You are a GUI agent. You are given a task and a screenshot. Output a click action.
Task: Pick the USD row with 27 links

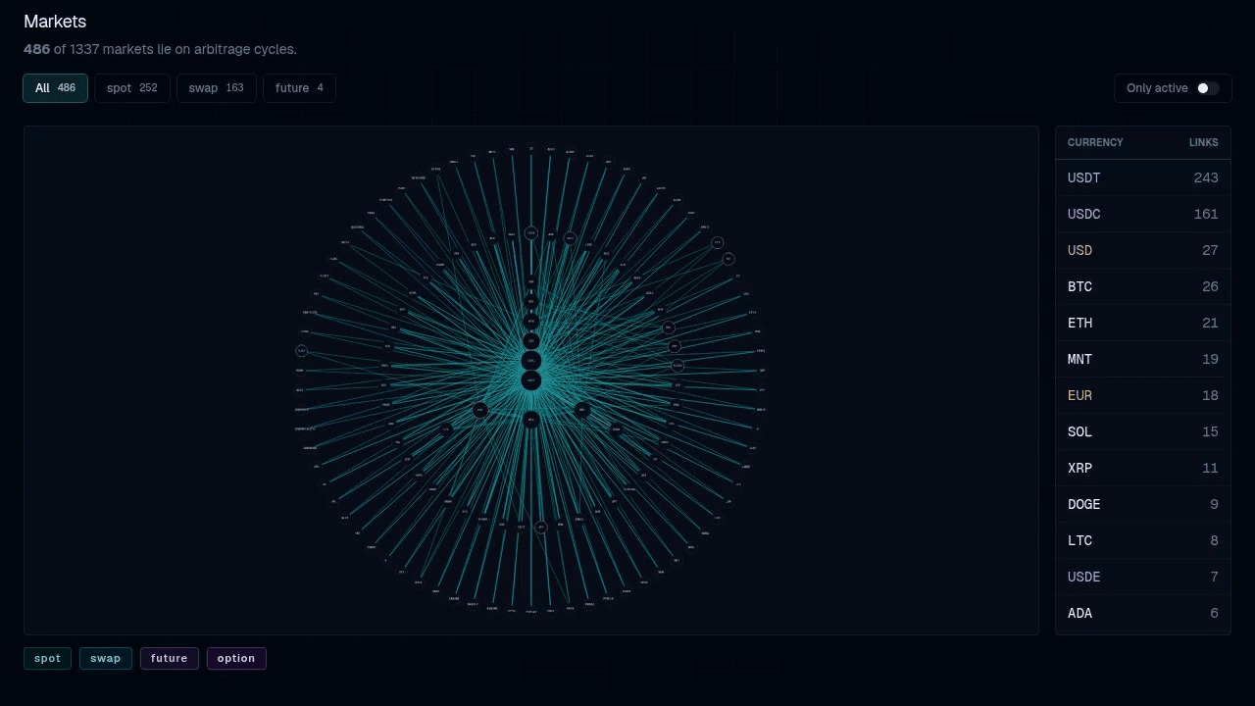coord(1143,251)
